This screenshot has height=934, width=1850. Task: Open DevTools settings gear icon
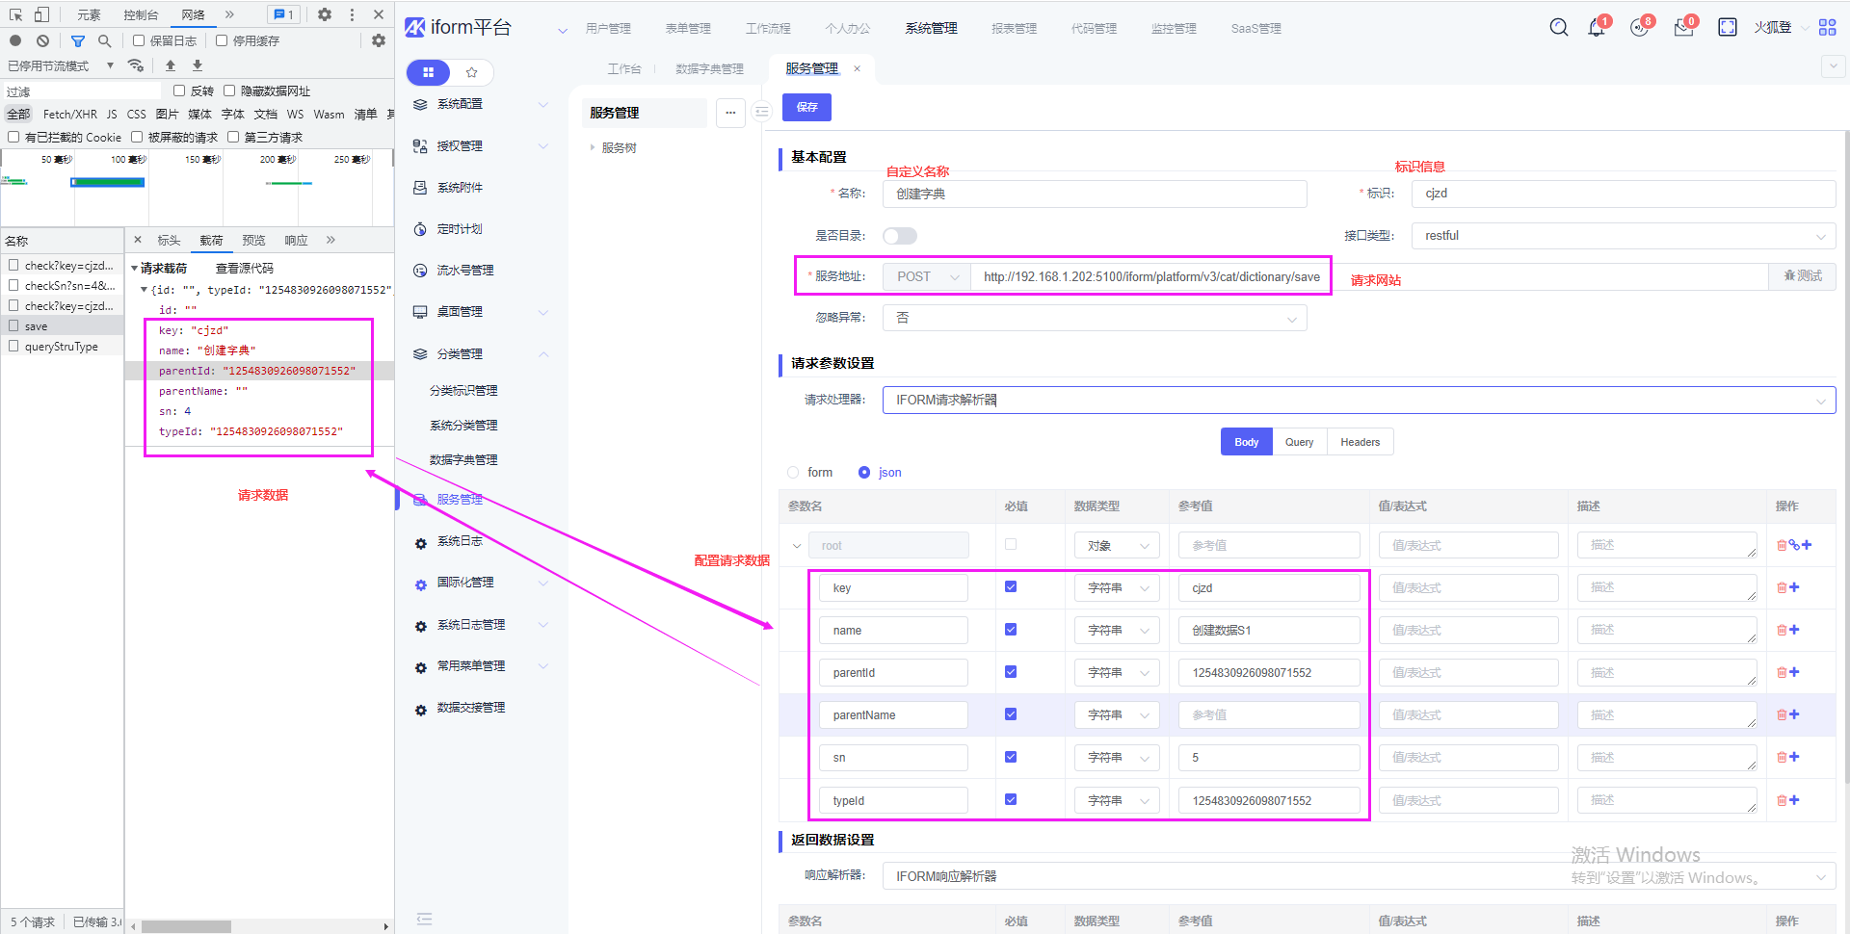coord(325,14)
